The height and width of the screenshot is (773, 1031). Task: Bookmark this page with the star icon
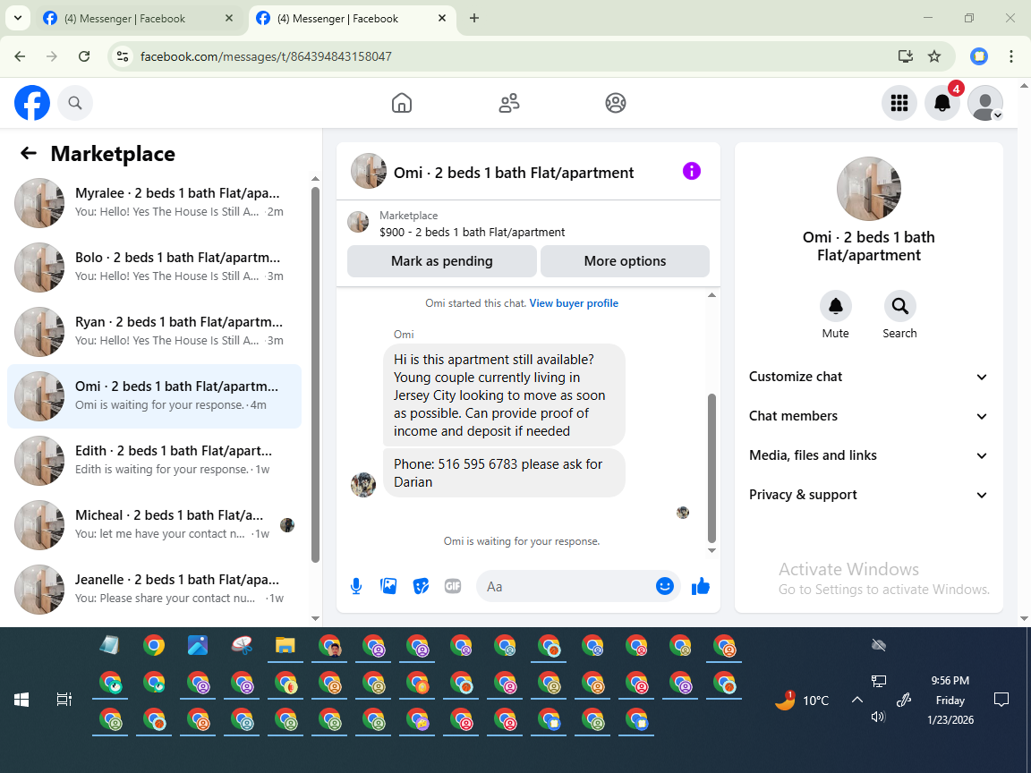(x=934, y=56)
